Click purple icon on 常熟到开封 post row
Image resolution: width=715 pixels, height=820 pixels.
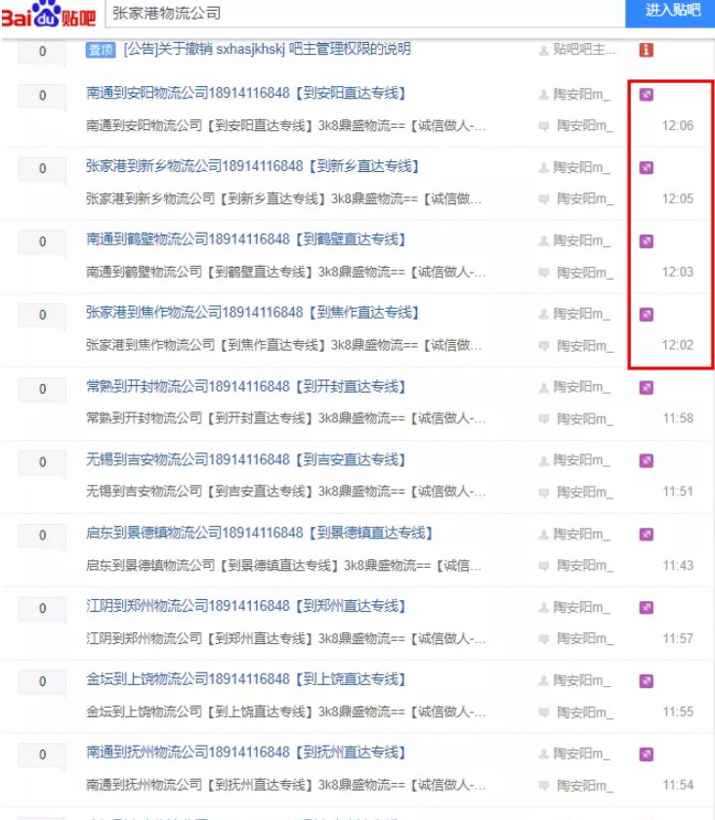(647, 387)
